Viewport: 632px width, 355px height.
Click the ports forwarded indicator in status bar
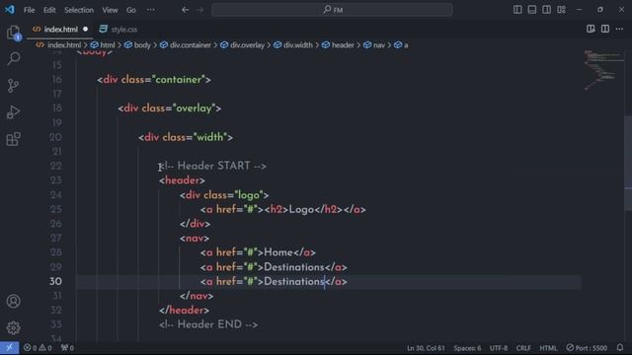click(x=67, y=348)
